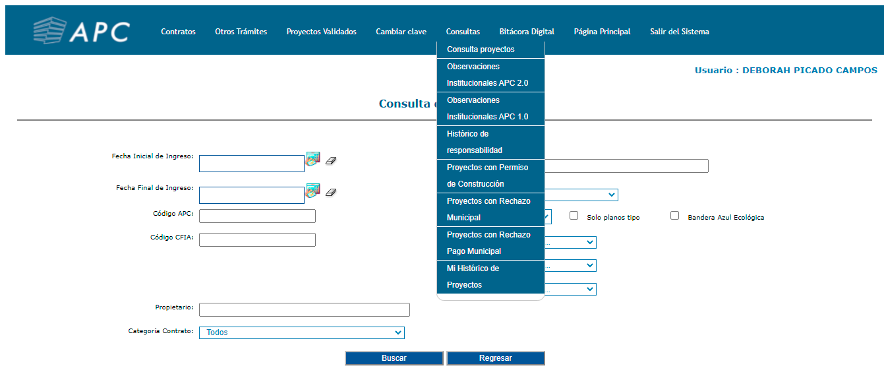Open calendar picker for Fecha Inicial de Ingreso
884x378 pixels.
pos(312,159)
